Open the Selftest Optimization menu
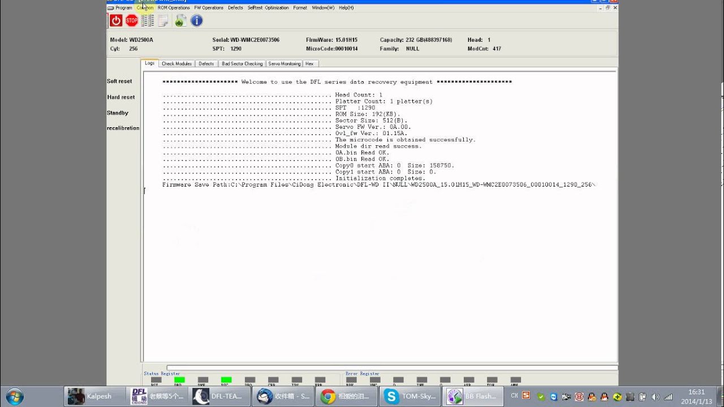Screen dimensions: 724x407 pos(268,8)
